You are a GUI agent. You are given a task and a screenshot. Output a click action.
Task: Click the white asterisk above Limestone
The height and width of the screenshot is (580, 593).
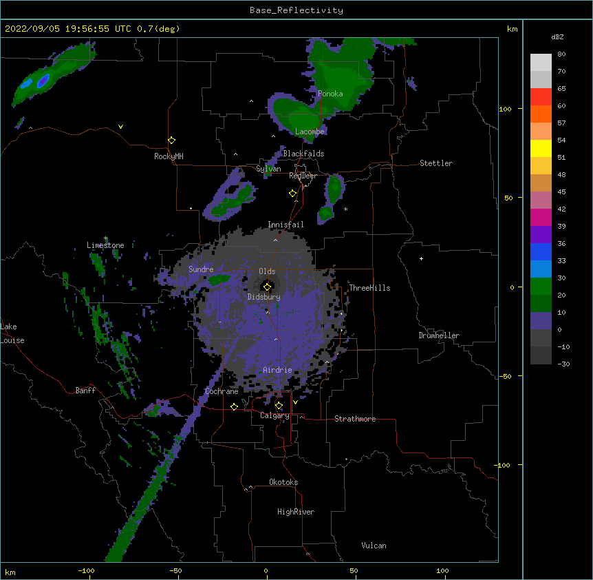click(106, 238)
